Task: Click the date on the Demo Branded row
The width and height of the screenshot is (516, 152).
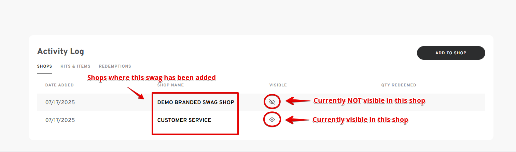Action: [x=60, y=102]
